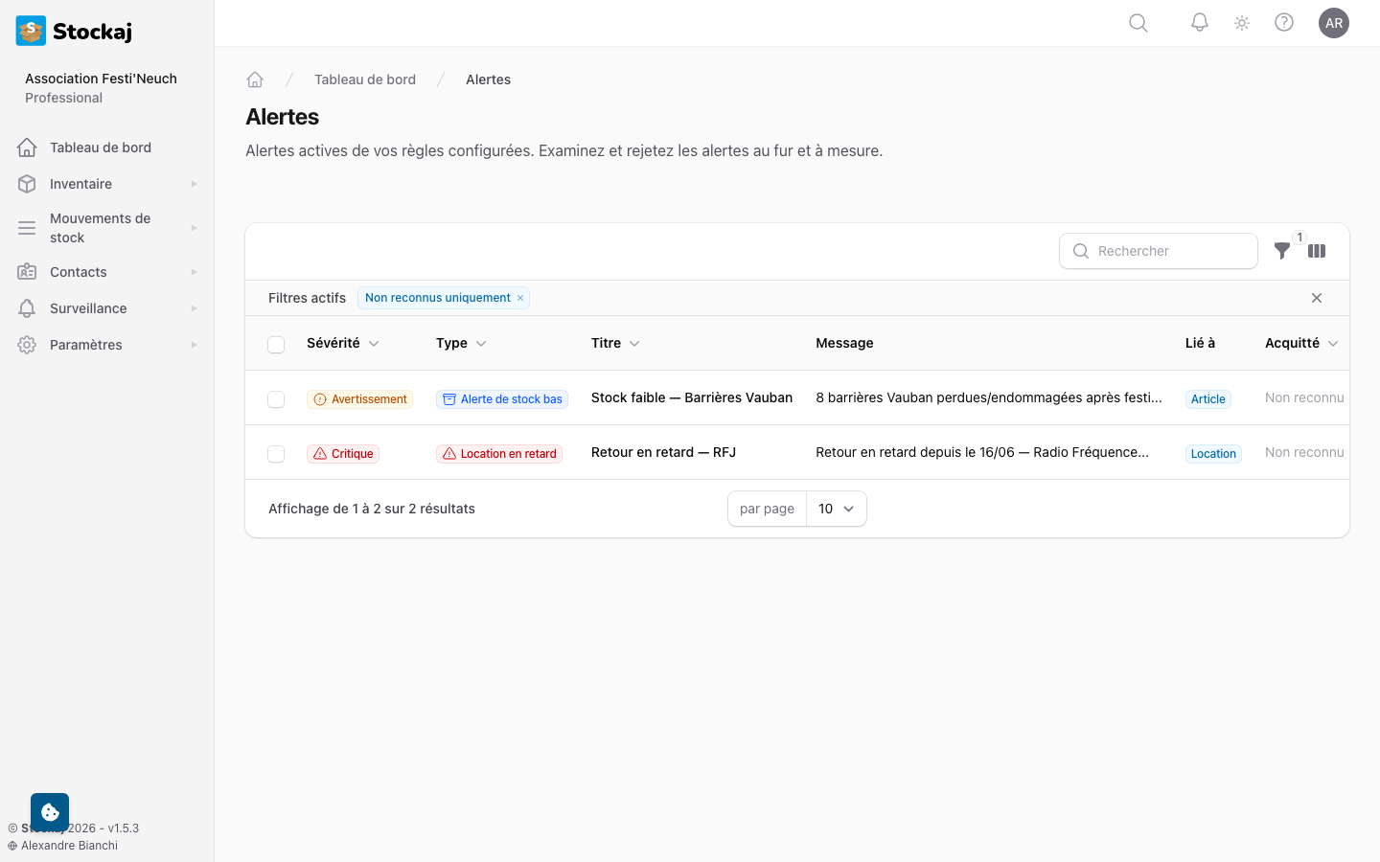Click the Avertissement severity badge
This screenshot has width=1380, height=862.
click(x=359, y=399)
